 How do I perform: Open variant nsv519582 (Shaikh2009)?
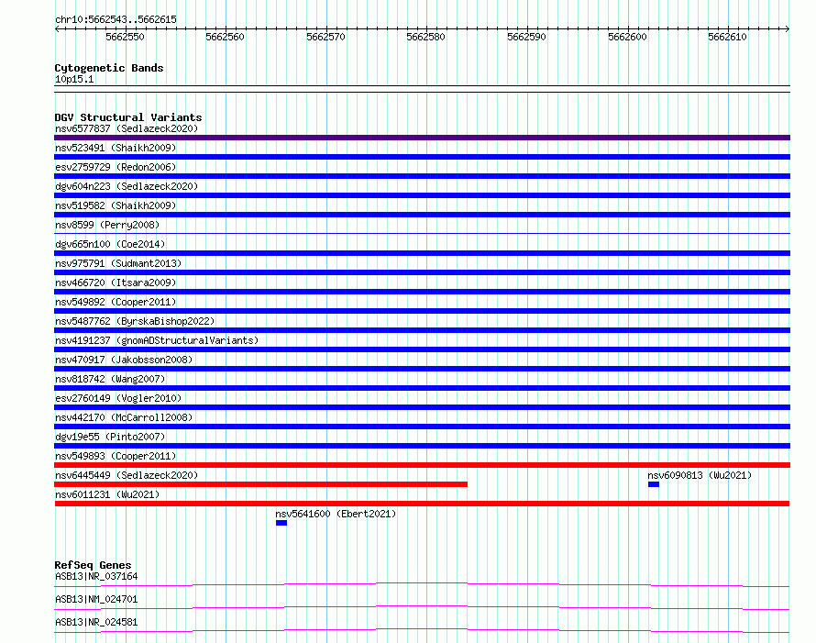[116, 205]
